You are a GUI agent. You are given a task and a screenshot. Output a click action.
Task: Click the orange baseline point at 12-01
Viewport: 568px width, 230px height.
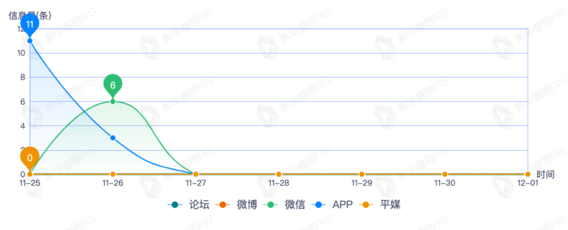point(528,174)
